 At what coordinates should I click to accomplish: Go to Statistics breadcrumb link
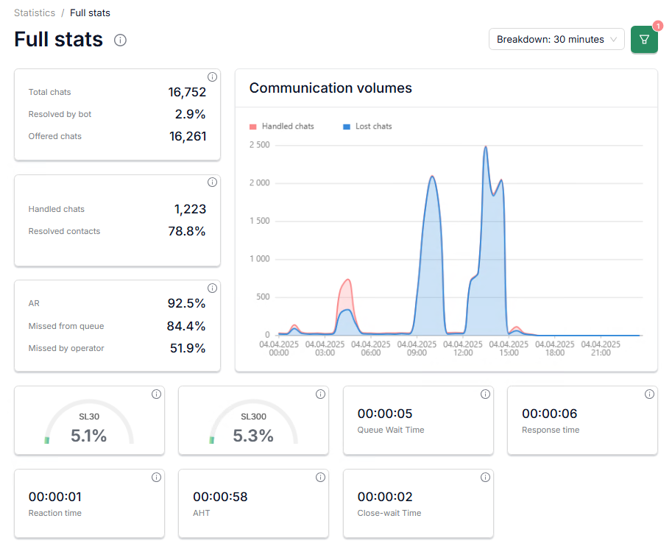pos(35,13)
